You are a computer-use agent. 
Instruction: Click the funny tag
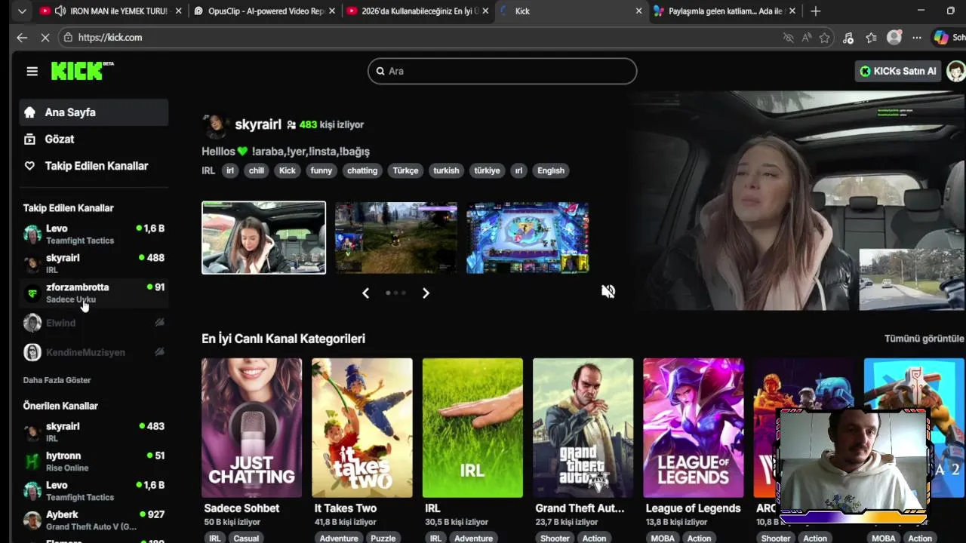[321, 170]
